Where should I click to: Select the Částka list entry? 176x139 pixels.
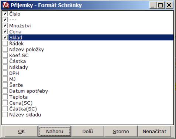coord(17,61)
